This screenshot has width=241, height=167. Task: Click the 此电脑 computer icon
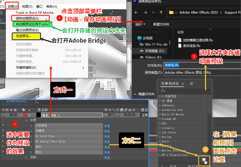pos(139,38)
